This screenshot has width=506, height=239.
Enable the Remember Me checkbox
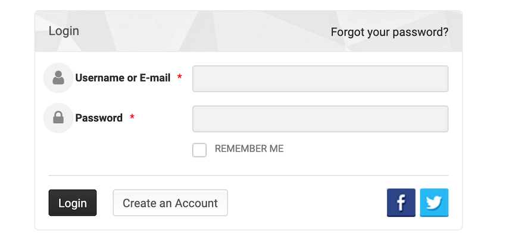pyautogui.click(x=199, y=150)
